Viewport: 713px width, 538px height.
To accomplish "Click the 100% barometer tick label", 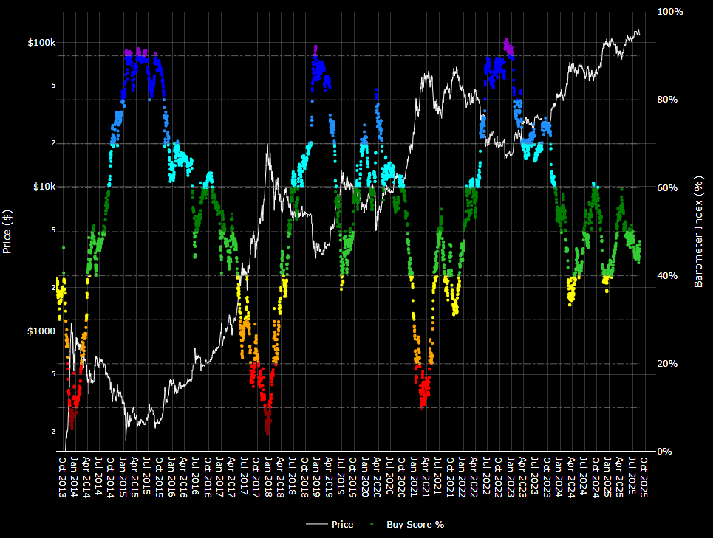I will (670, 12).
